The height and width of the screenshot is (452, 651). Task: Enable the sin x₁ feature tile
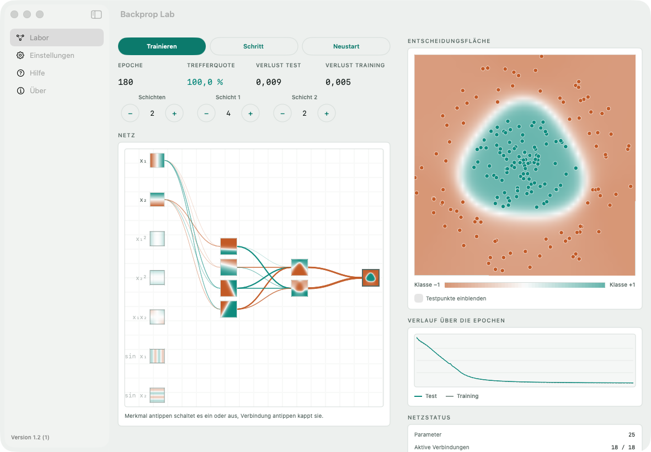click(157, 356)
